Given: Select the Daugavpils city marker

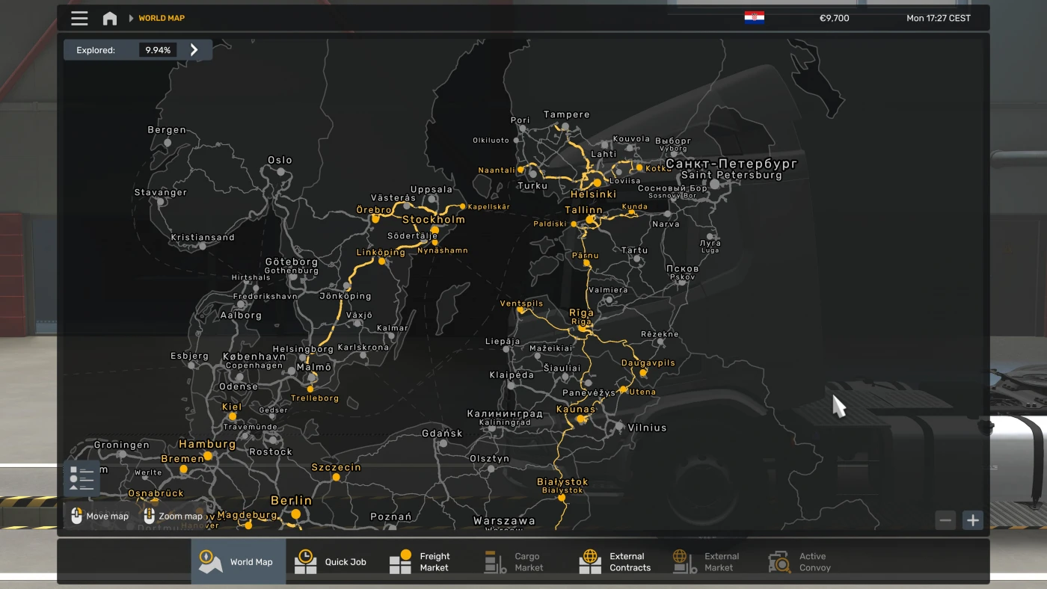Looking at the screenshot, I should [x=643, y=372].
